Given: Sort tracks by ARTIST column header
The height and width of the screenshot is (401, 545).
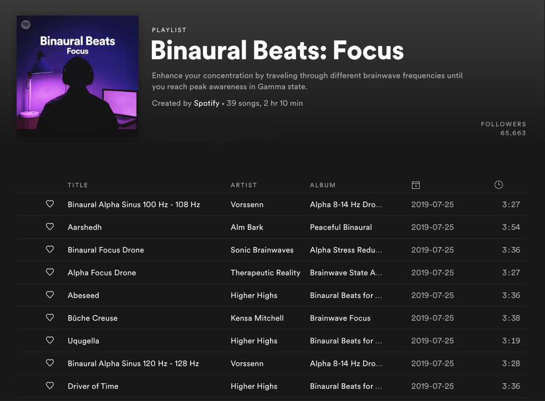Looking at the screenshot, I should 243,185.
